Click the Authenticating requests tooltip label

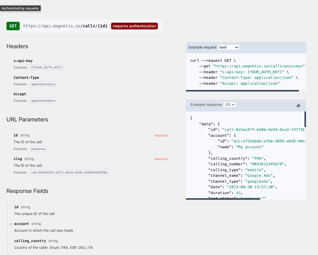point(20,8)
